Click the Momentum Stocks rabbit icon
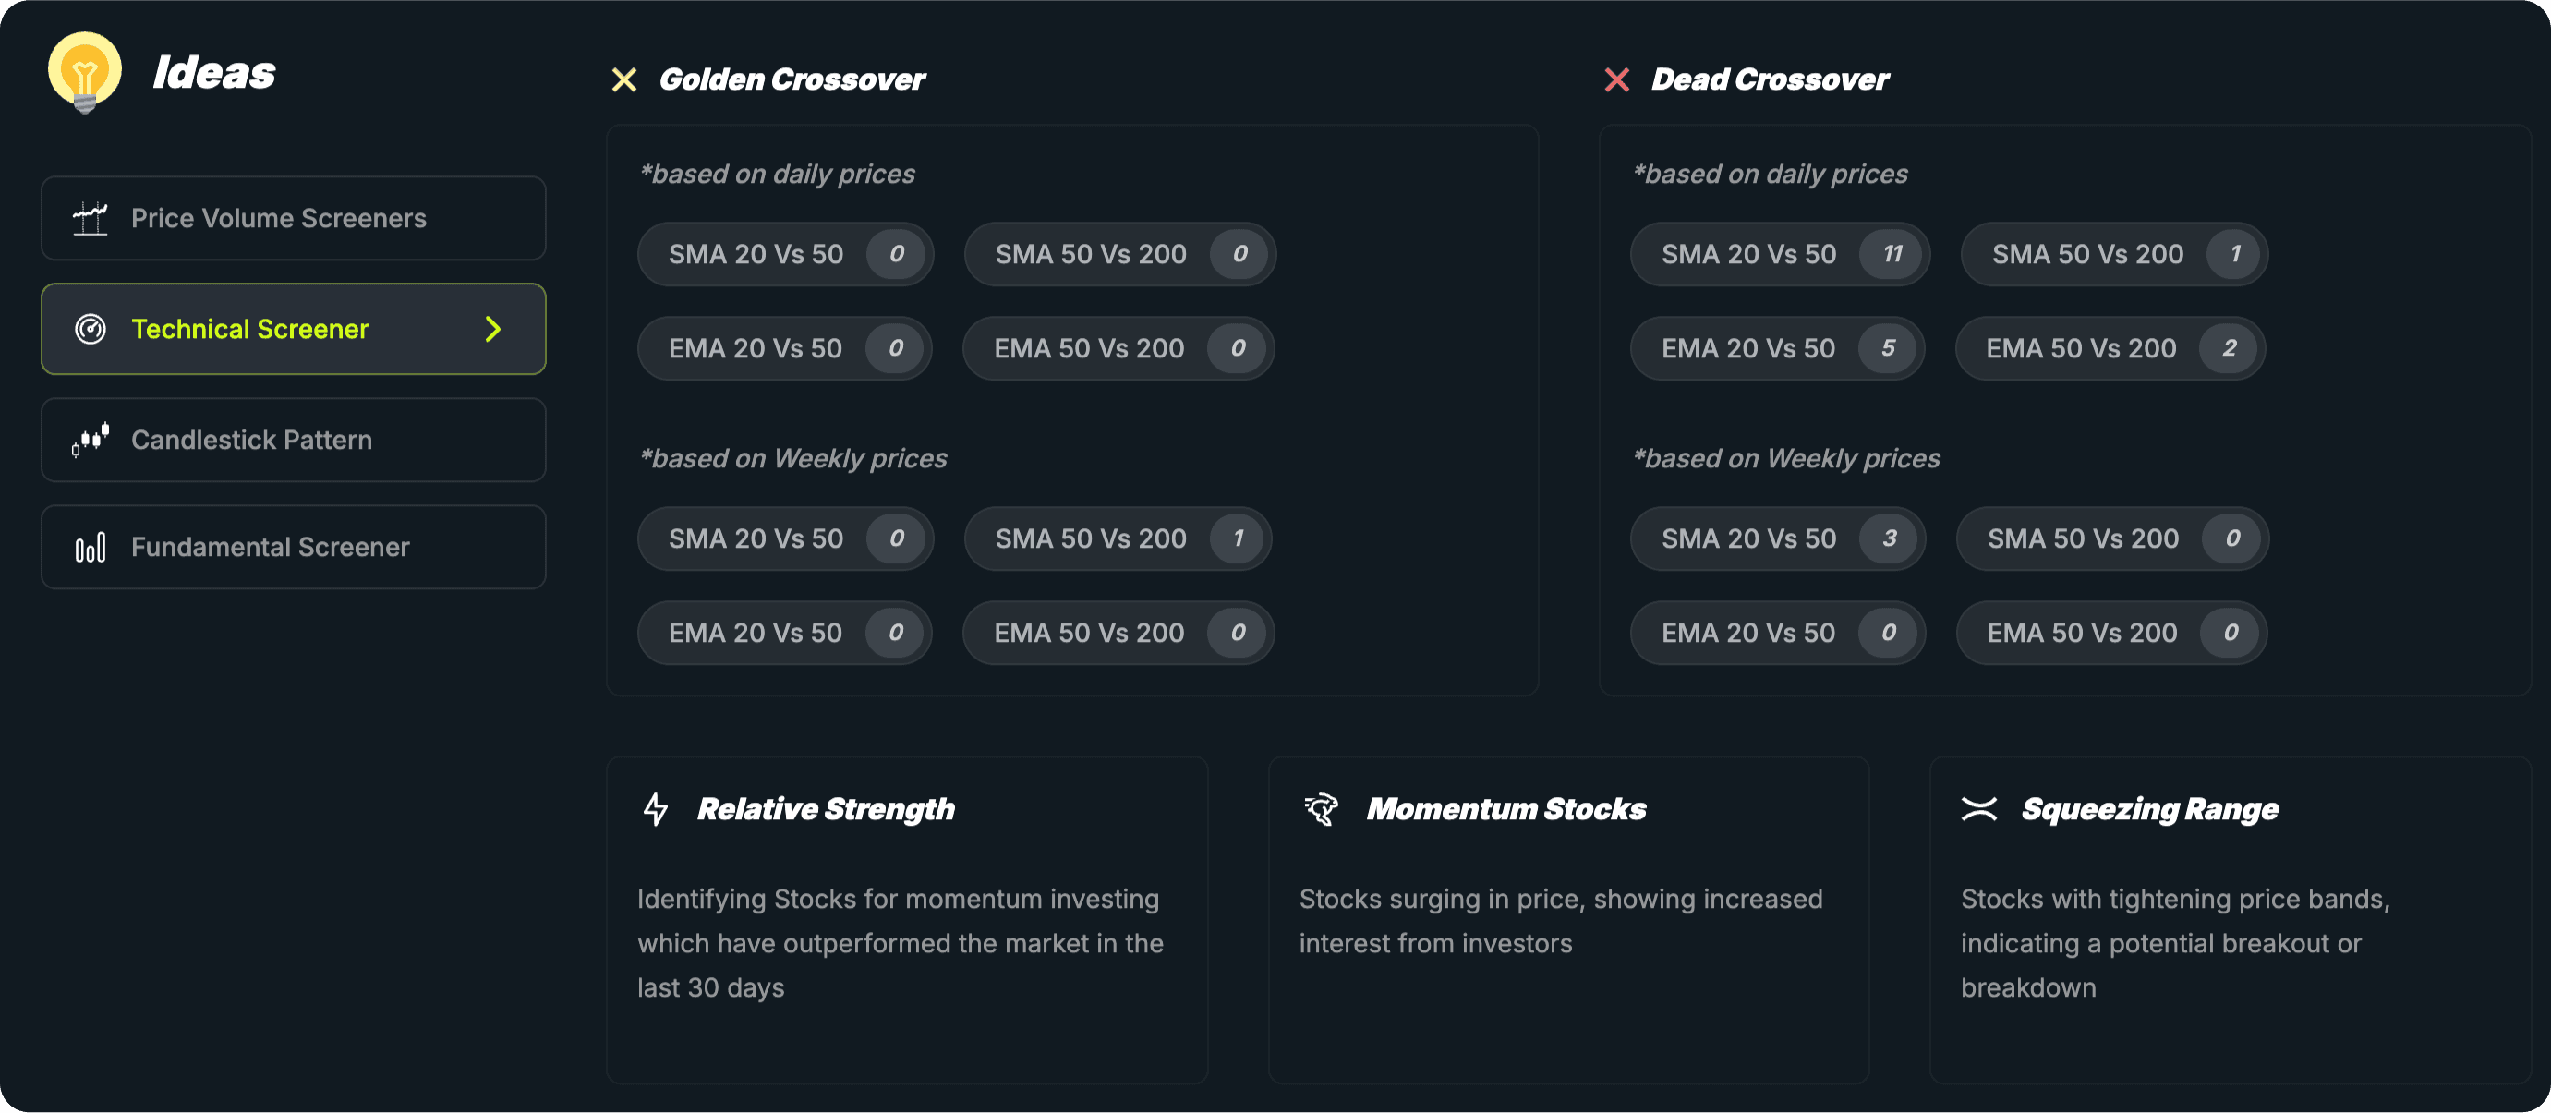2551x1113 pixels. click(x=1320, y=808)
